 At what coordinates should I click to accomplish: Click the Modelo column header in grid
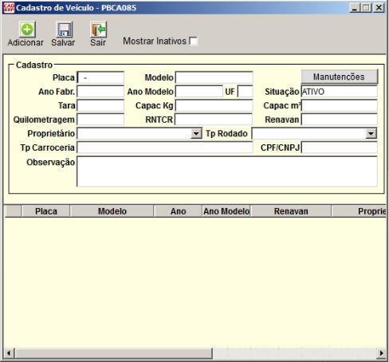tap(112, 211)
